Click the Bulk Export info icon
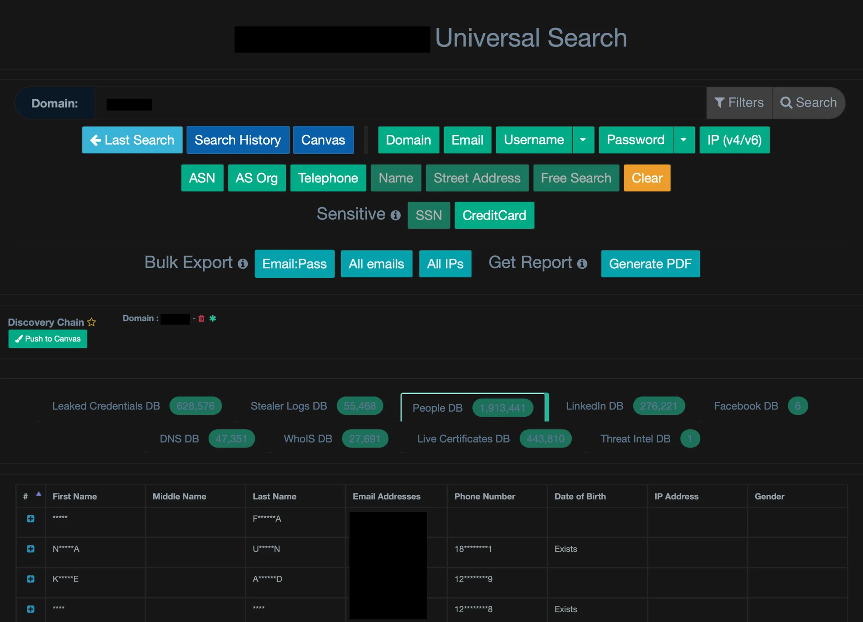 click(243, 264)
